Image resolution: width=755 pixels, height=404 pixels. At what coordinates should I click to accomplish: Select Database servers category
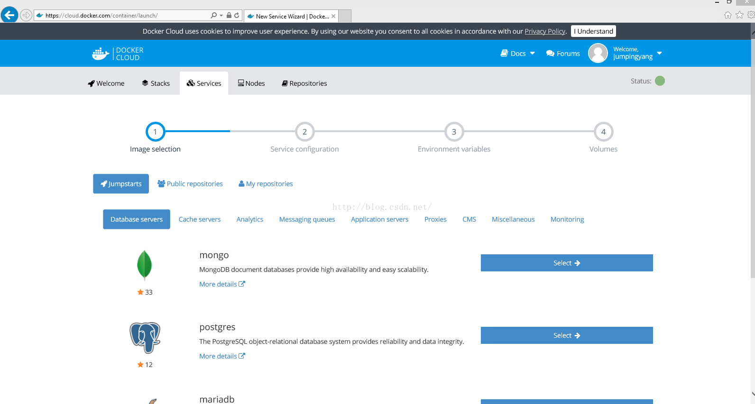tap(137, 219)
